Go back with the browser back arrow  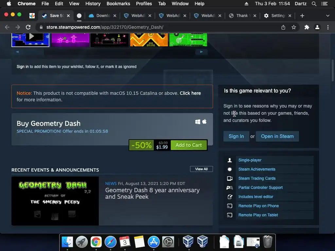[x=7, y=27]
